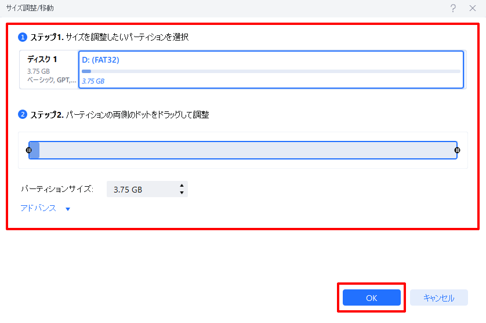Click the help question mark icon
Viewport: 486px width, 323px height.
[x=453, y=8]
